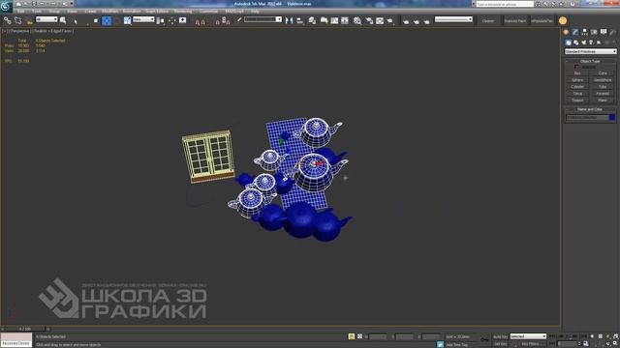This screenshot has height=348, width=620.
Task: Click the search keyword input field
Action: [505, 4]
